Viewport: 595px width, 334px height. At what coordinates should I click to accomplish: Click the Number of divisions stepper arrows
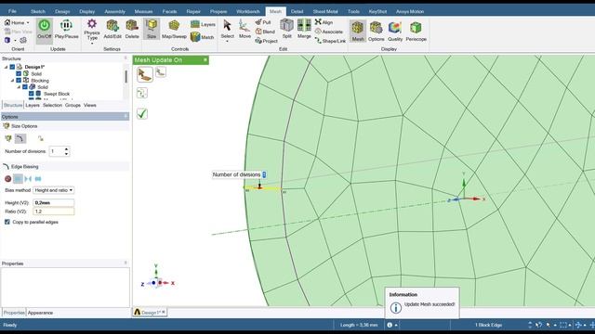coord(66,151)
